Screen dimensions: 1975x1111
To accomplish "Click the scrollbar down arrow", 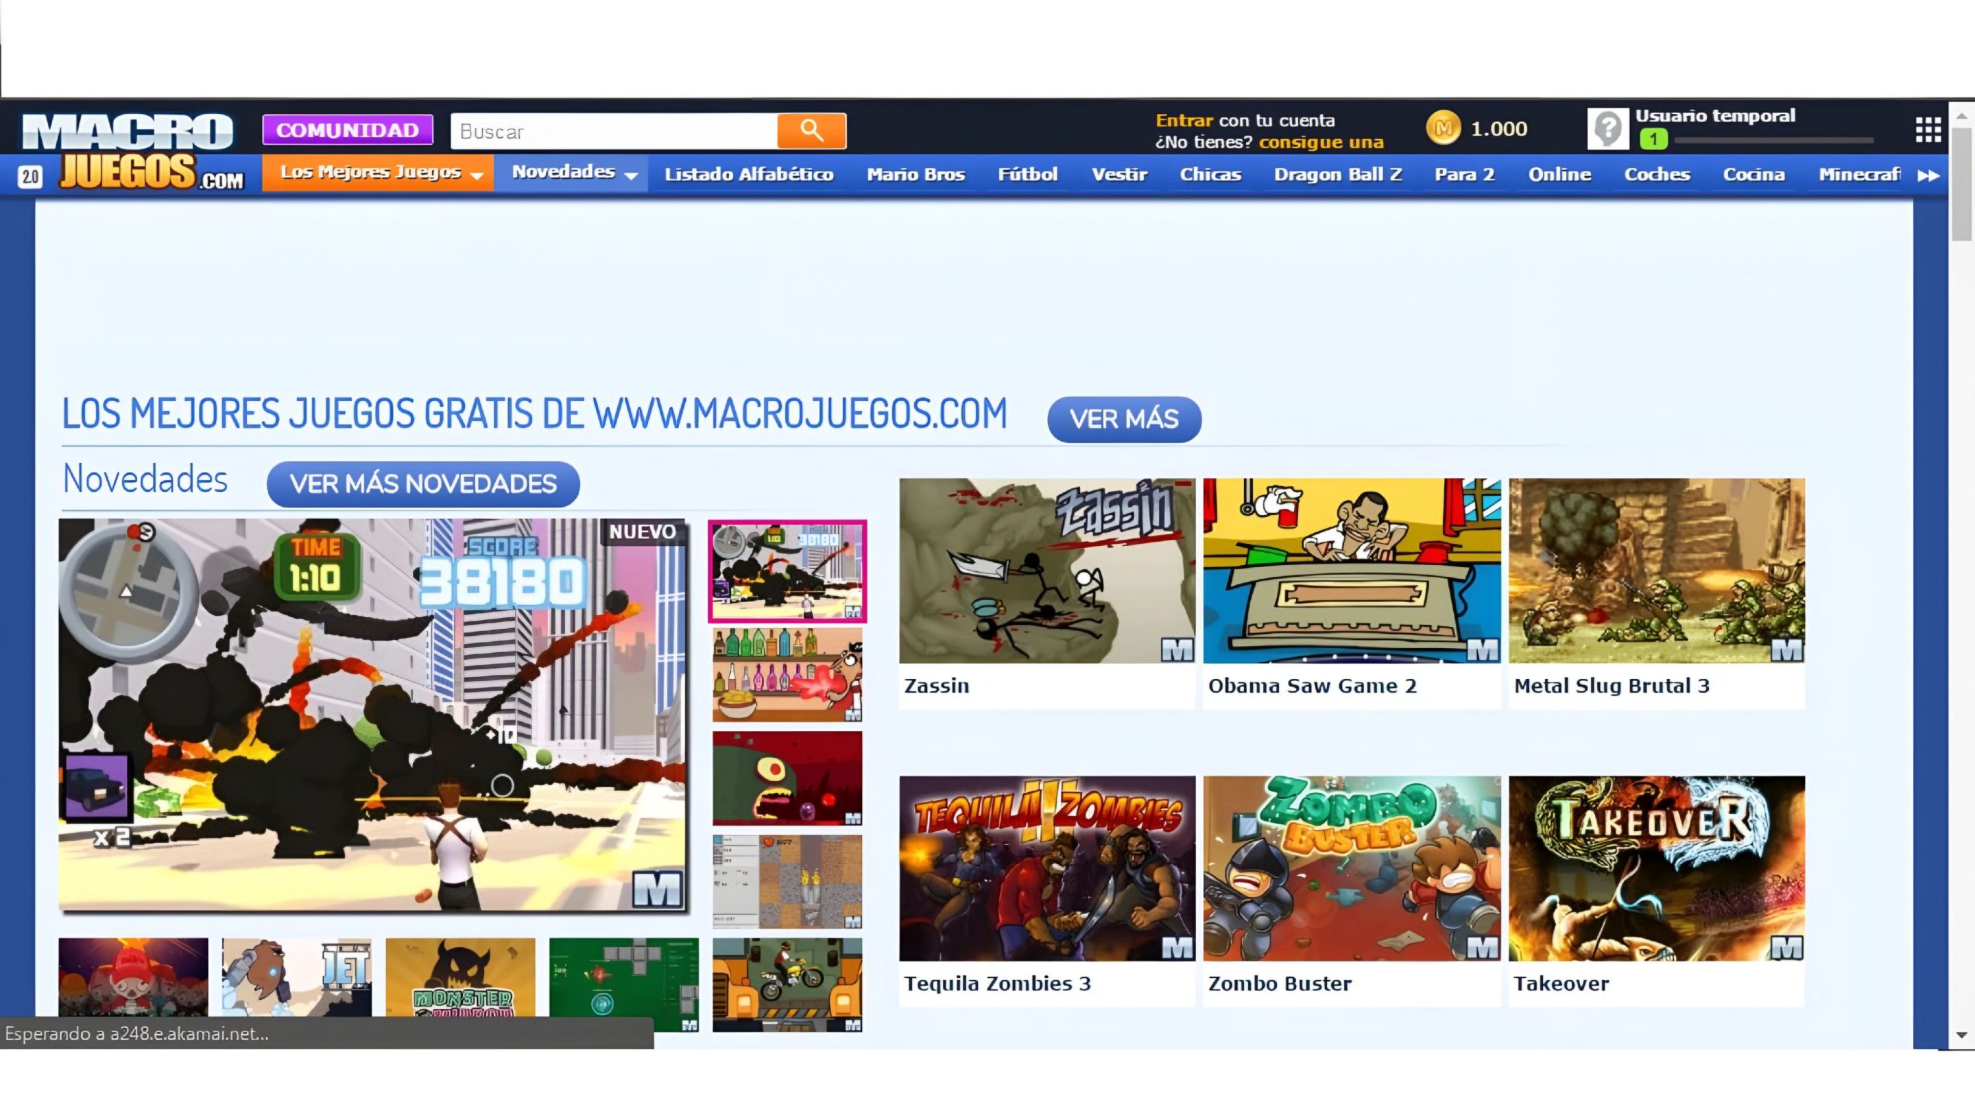I will (1961, 1035).
